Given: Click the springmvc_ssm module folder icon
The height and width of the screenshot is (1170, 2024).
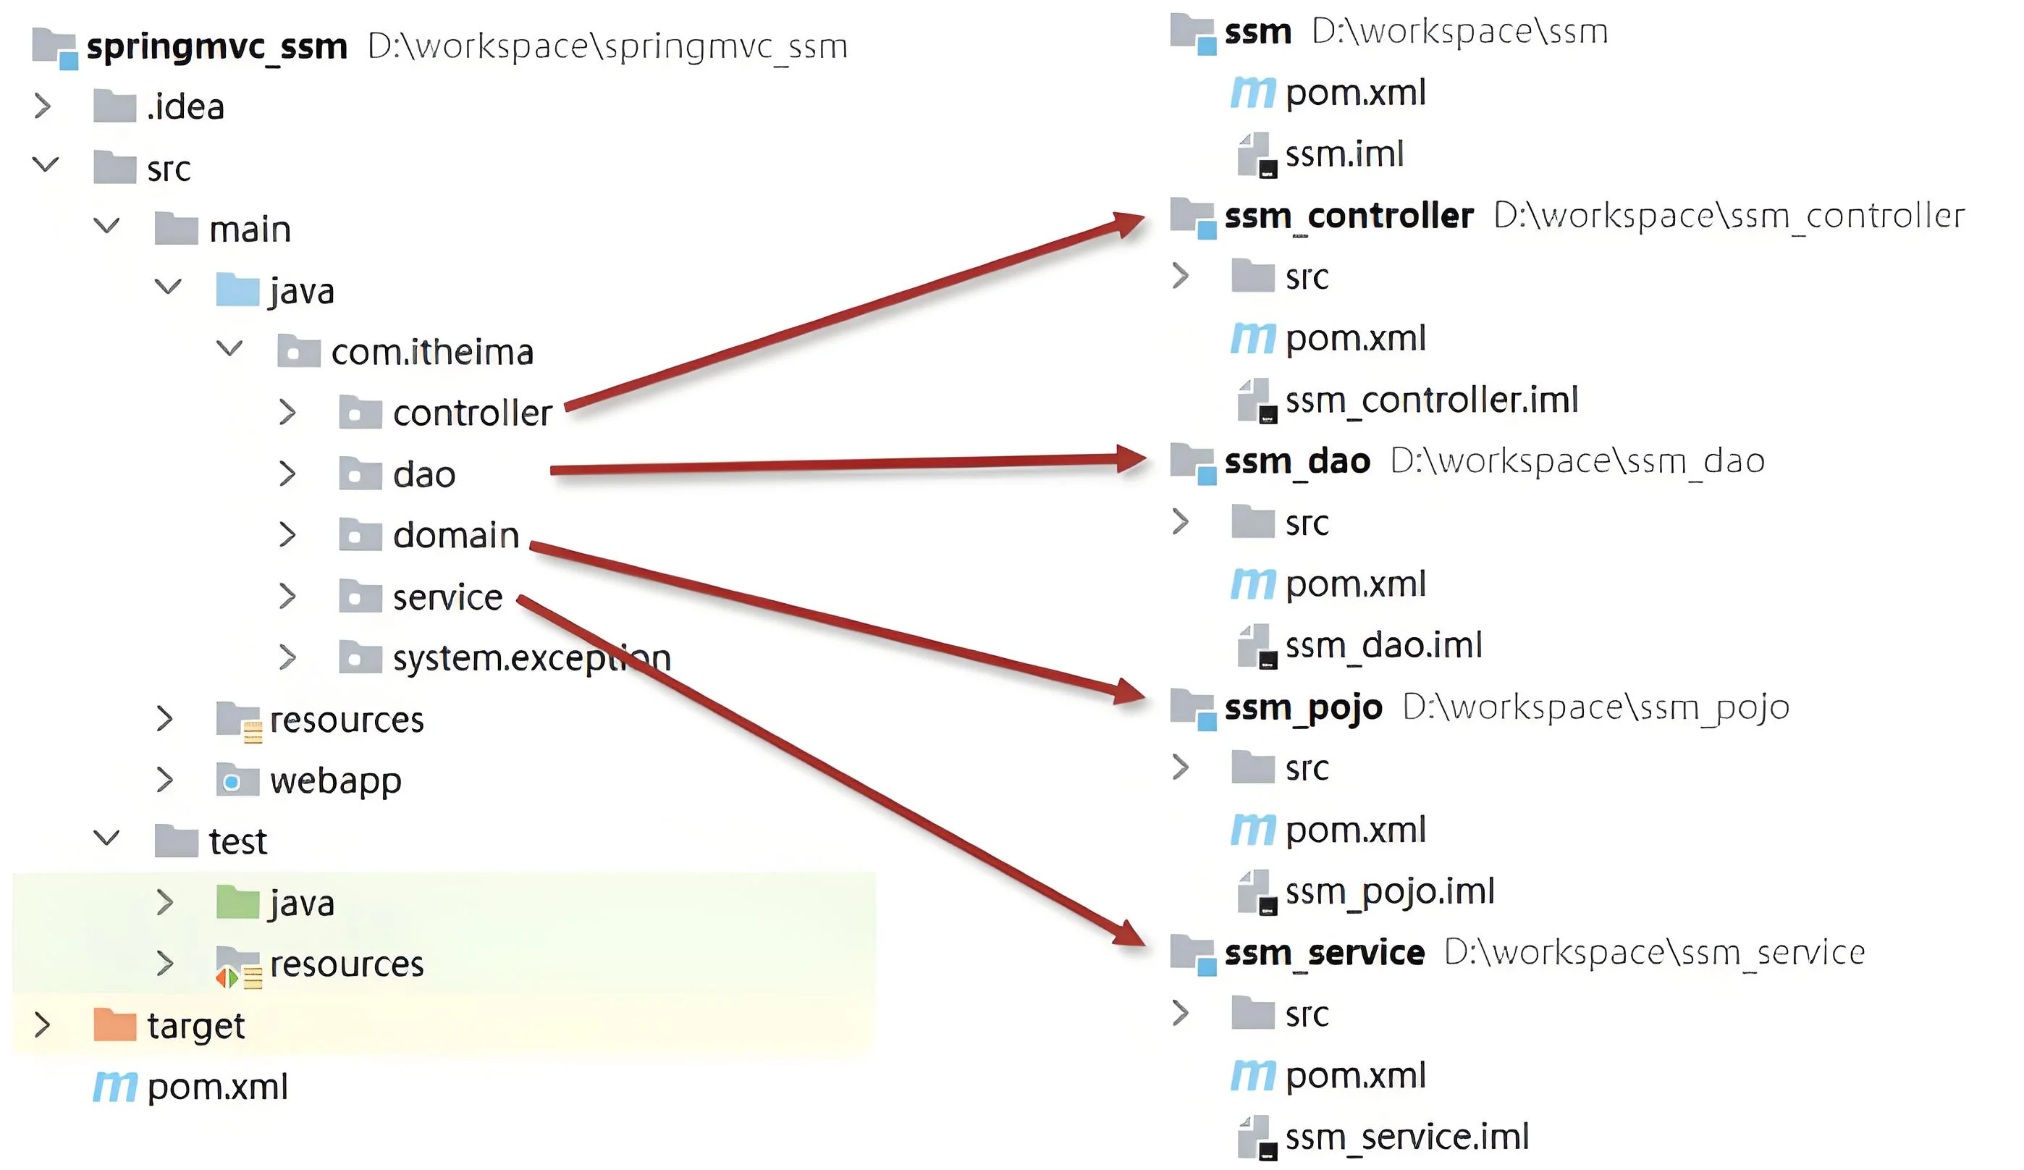Looking at the screenshot, I should (x=54, y=47).
